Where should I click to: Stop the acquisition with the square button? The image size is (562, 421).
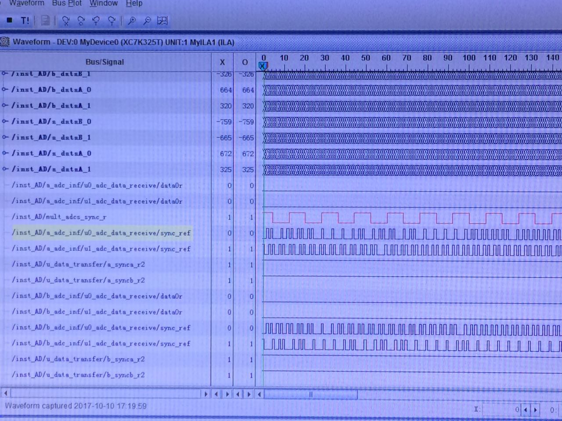10,20
